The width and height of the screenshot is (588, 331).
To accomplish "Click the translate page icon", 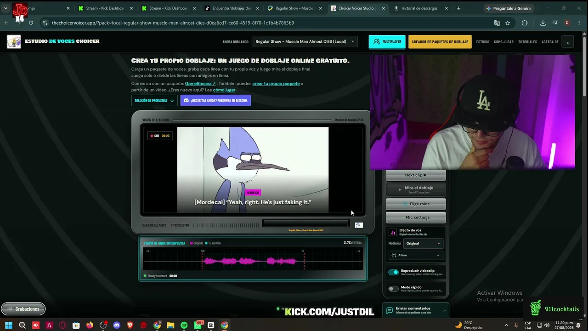I will pos(497,23).
